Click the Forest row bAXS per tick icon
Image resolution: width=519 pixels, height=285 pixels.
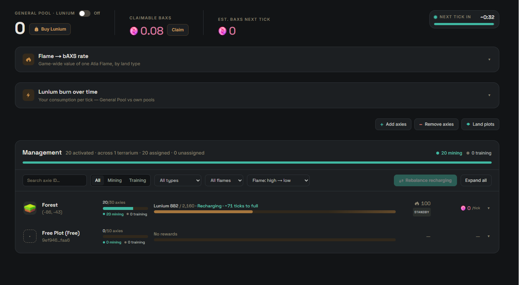463,208
